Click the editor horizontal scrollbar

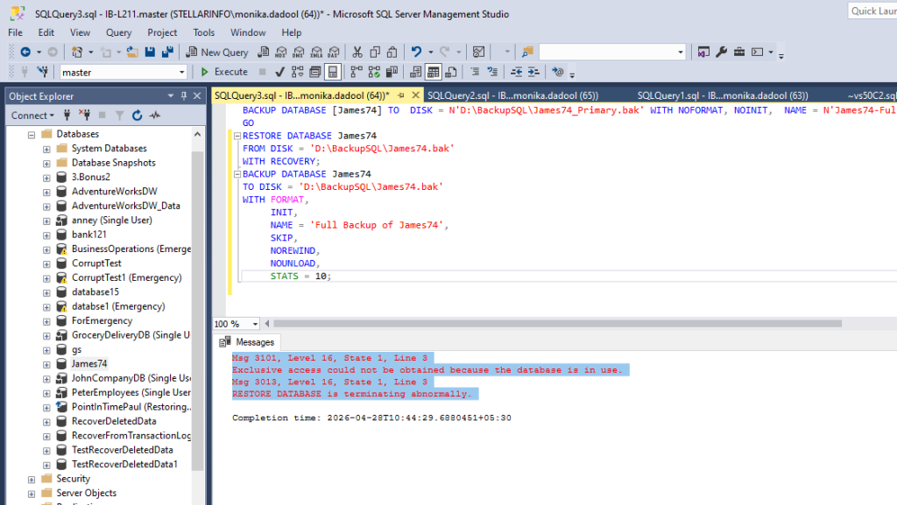(x=557, y=324)
